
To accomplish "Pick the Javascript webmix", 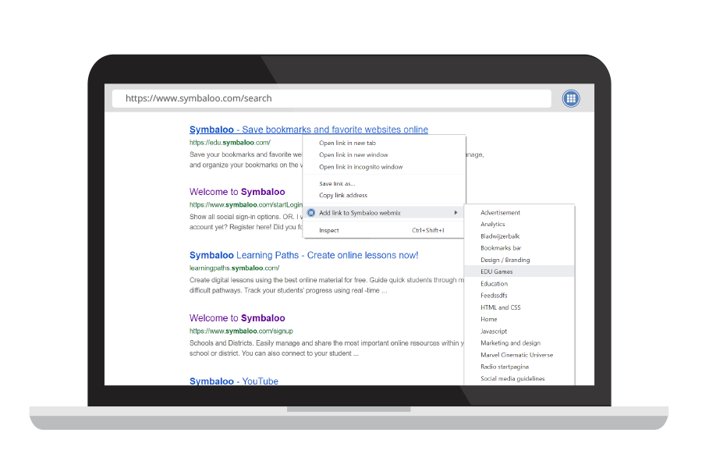I will pos(494,331).
